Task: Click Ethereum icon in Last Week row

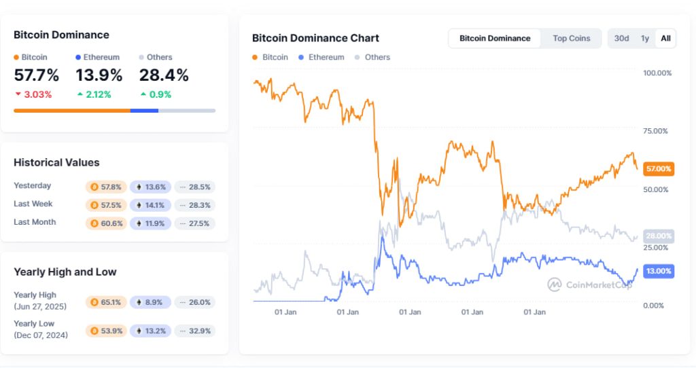Action: click(x=139, y=205)
